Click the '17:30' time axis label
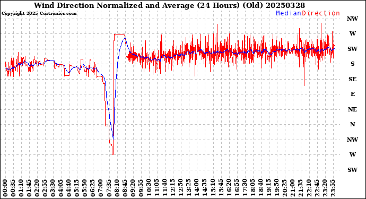Image resolution: width=366 pixels, height=199 pixels. pos(244,188)
